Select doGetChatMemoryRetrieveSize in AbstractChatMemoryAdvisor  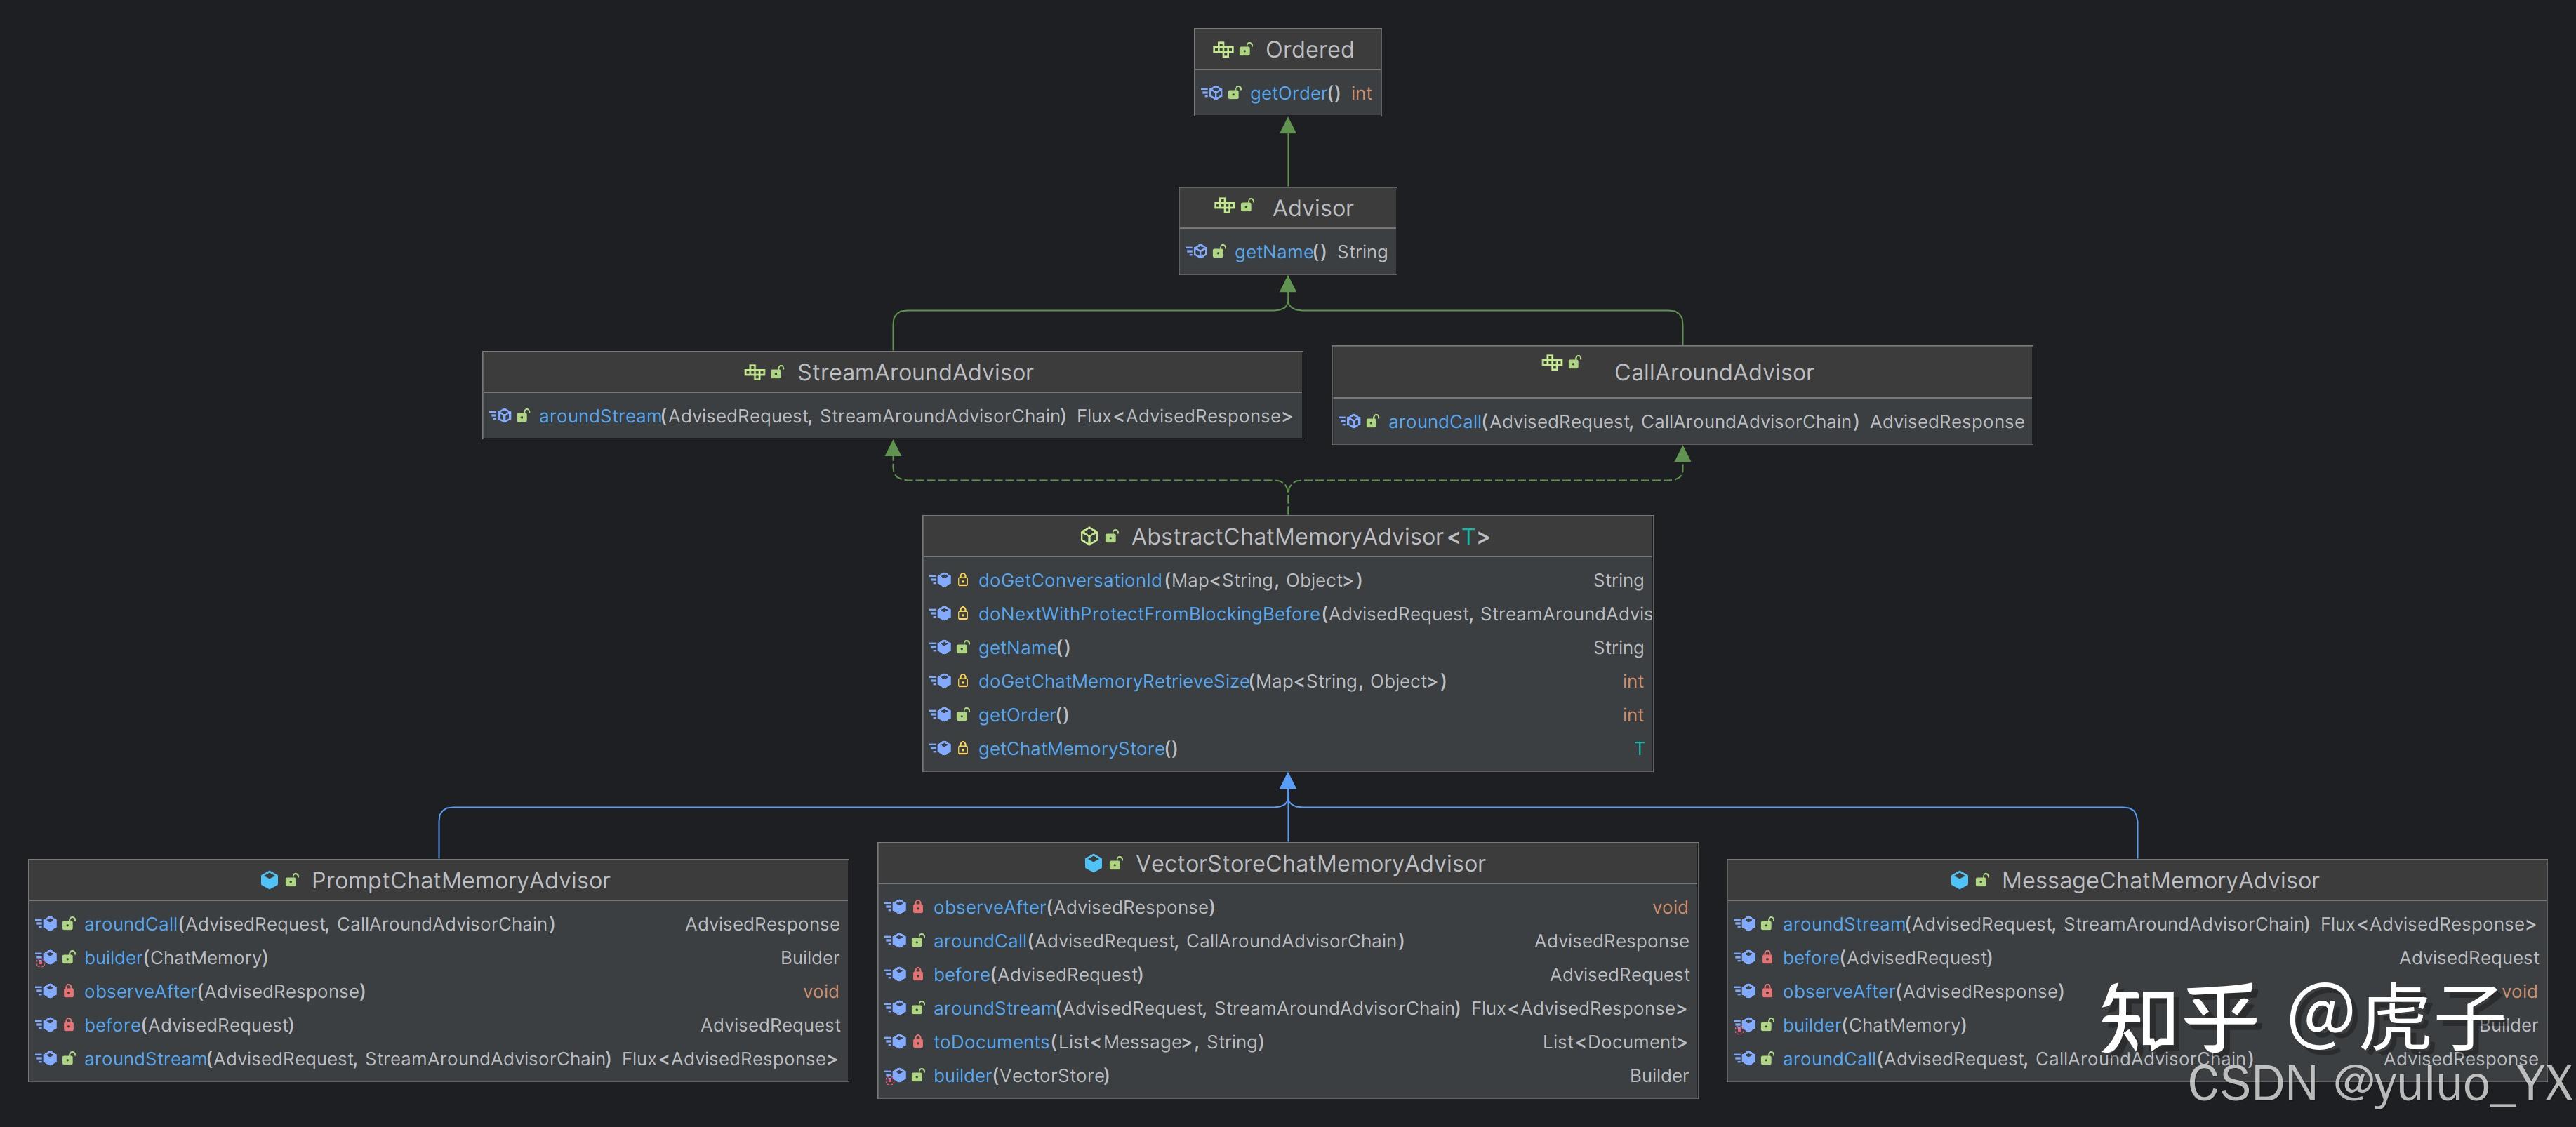click(1113, 681)
